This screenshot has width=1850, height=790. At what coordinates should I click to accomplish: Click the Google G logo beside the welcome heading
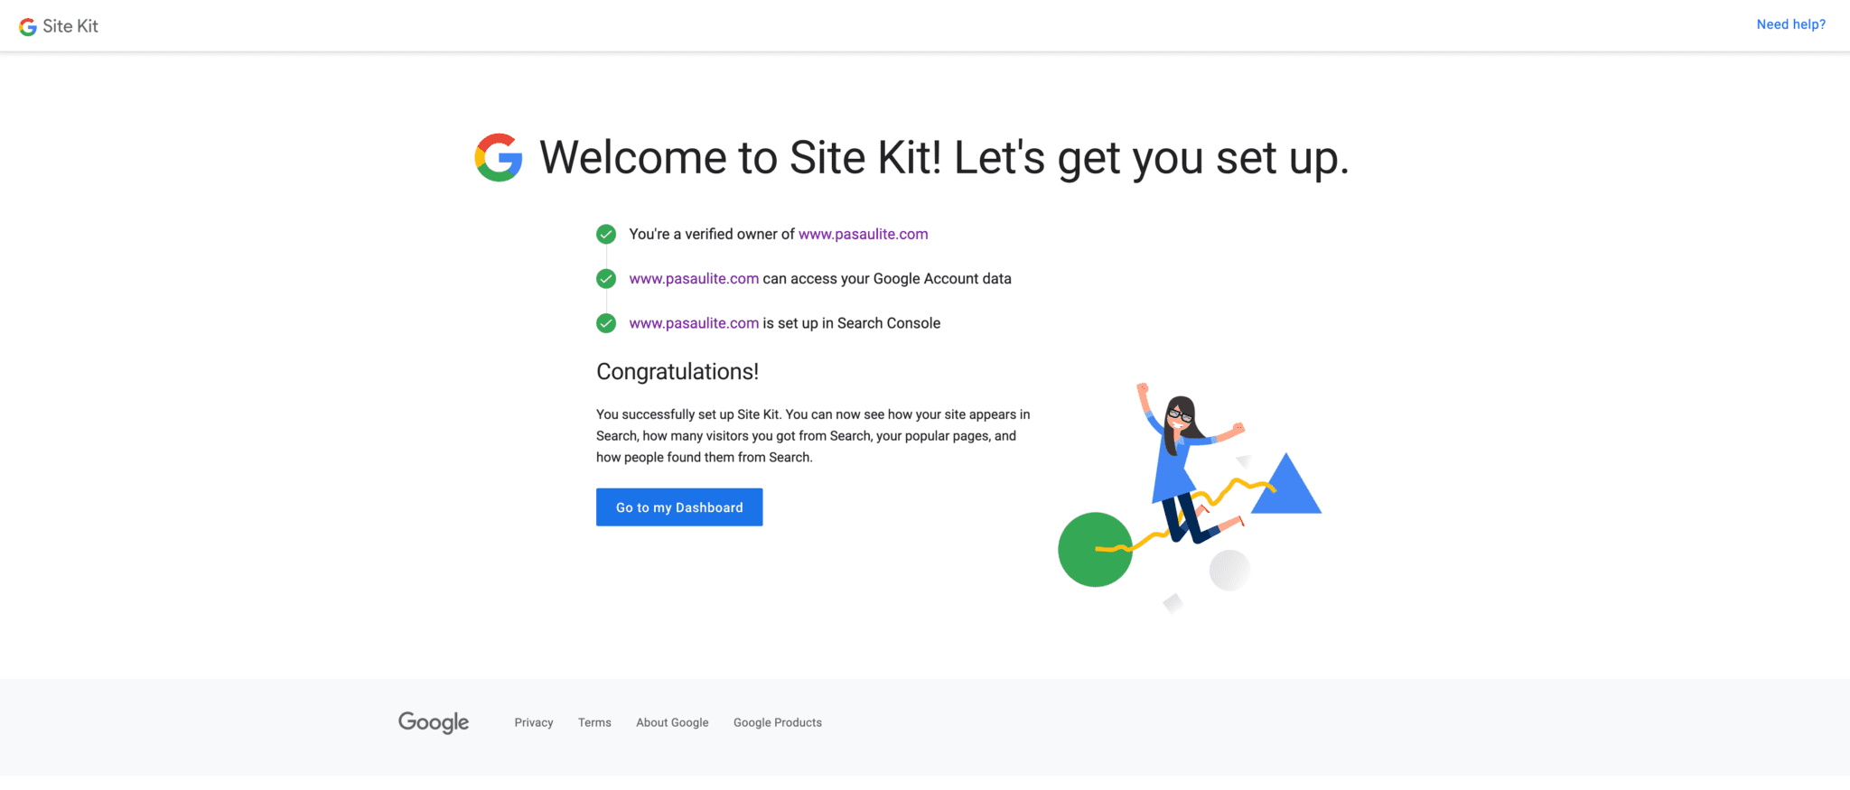499,158
